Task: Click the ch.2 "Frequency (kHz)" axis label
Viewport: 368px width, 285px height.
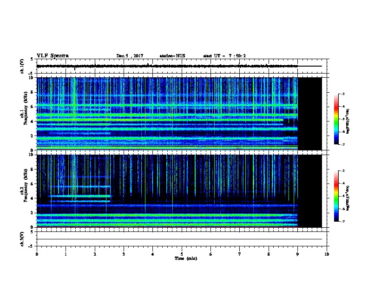Action: [x=26, y=185]
